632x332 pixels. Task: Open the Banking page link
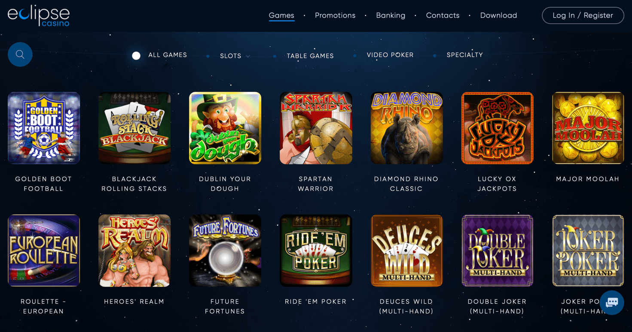(391, 15)
